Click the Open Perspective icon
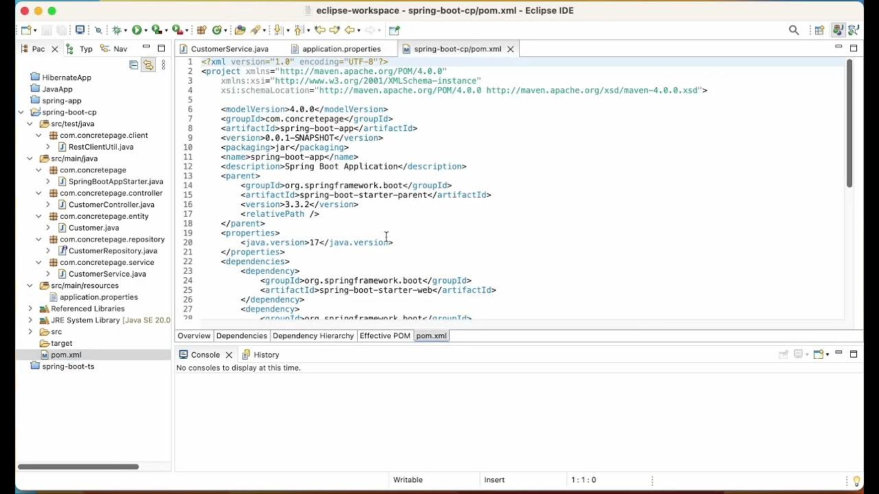The width and height of the screenshot is (879, 494). 819,30
